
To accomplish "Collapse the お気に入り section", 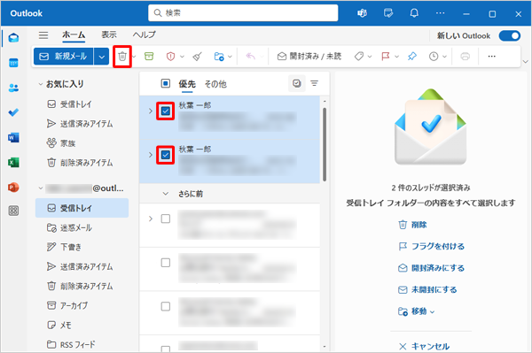I will (x=41, y=84).
